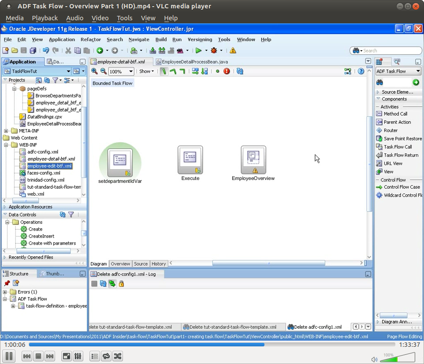Select Control Flow Case from the palette
This screenshot has height=364, width=424.
tap(398, 187)
